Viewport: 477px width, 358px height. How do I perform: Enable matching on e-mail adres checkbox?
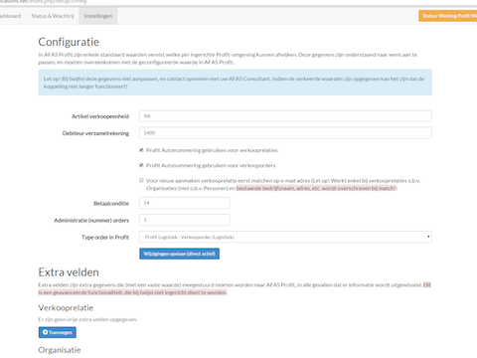coord(141,180)
